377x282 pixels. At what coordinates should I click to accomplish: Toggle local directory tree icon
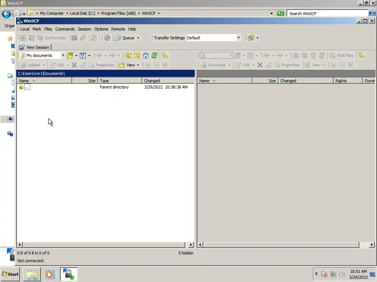(165, 56)
